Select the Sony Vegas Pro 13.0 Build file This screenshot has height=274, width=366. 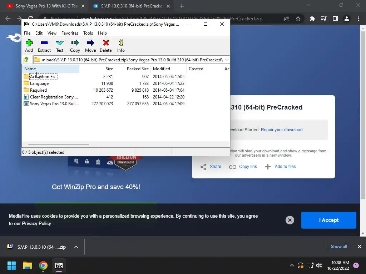click(x=54, y=104)
